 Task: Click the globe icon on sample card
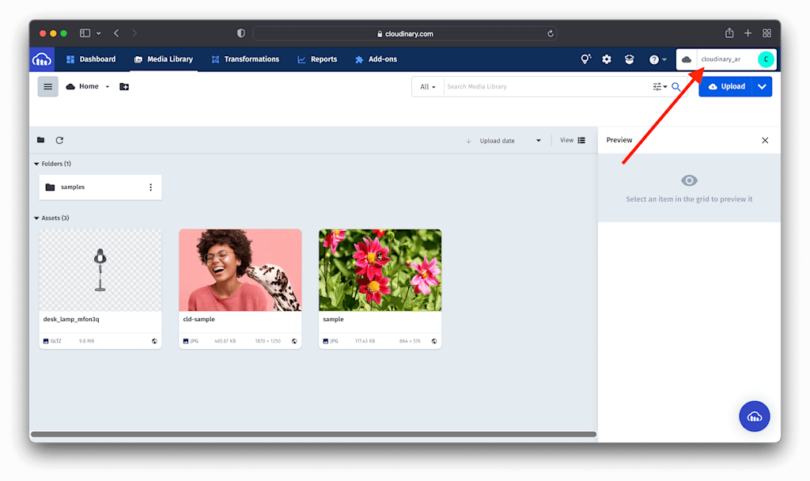[x=434, y=341]
